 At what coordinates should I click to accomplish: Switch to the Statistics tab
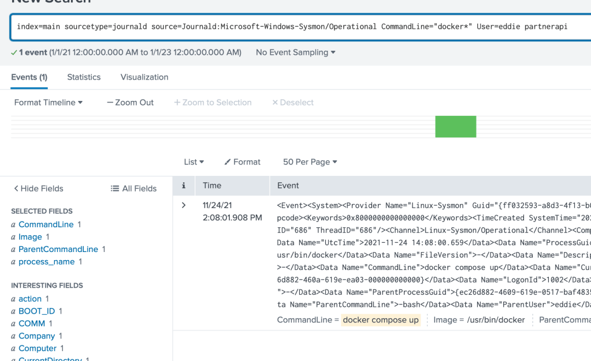pos(84,77)
